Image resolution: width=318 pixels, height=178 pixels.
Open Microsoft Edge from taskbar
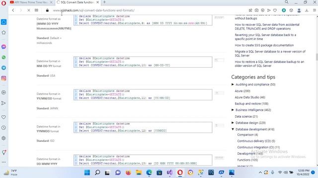coord(149,173)
